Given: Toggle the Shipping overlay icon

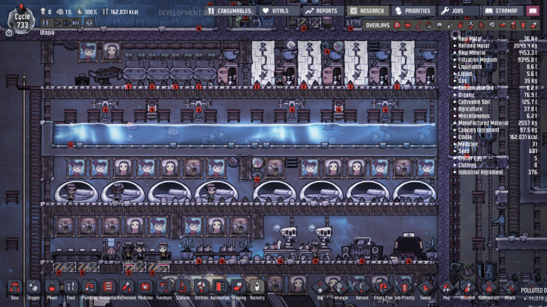Looking at the screenshot, I should 534,25.
